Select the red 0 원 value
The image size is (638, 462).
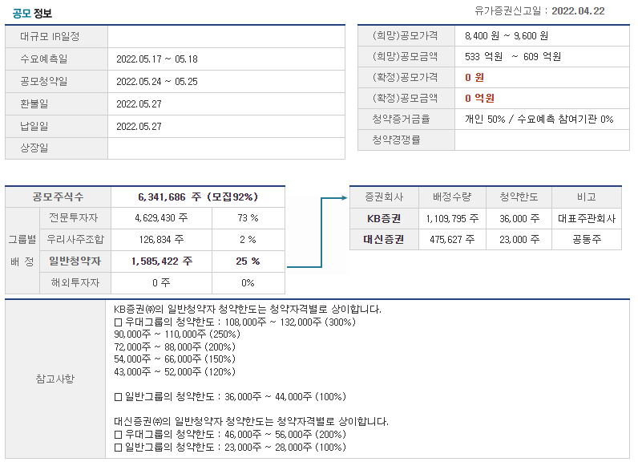(474, 77)
